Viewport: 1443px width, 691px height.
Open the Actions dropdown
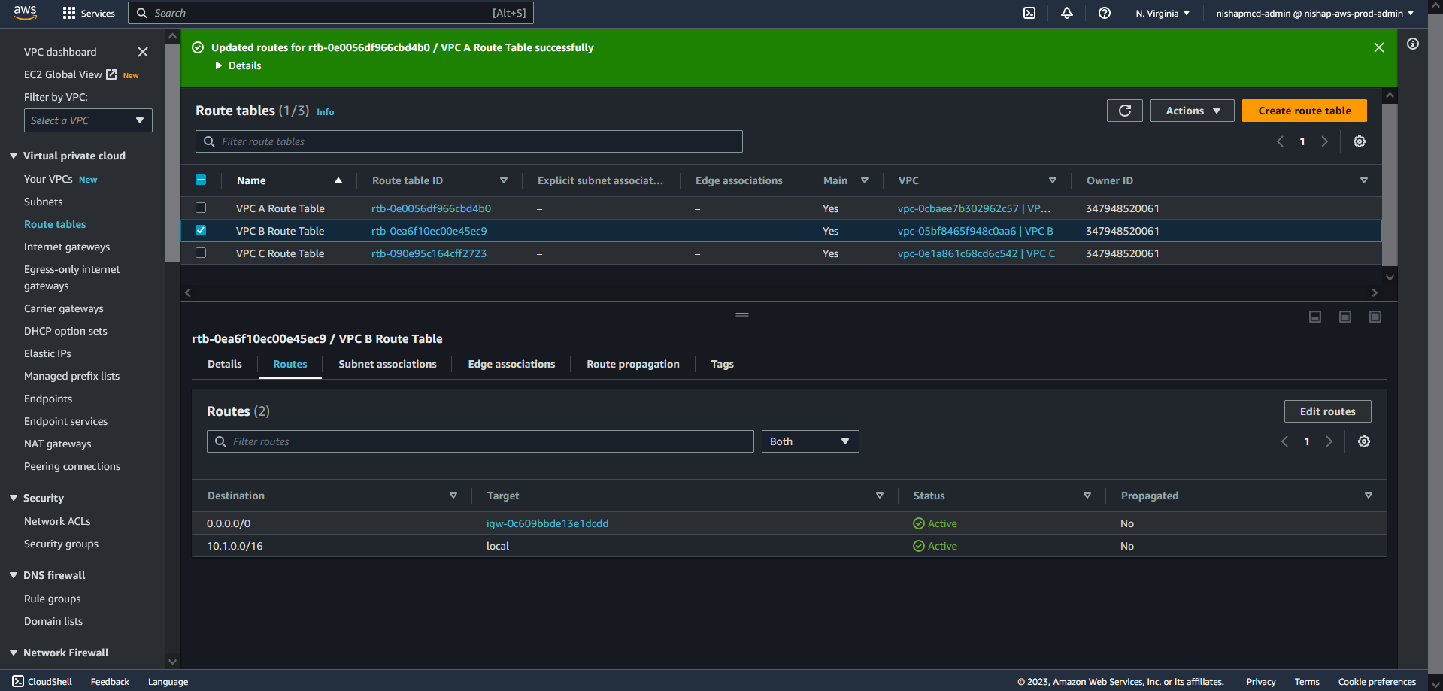tap(1192, 111)
